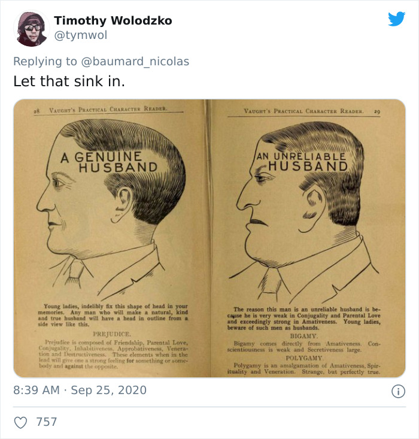
Task: Click the Twitter bird logo
Action: coord(397,19)
